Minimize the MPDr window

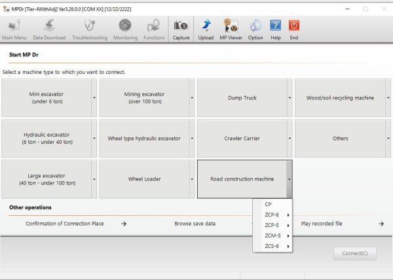(347, 9)
